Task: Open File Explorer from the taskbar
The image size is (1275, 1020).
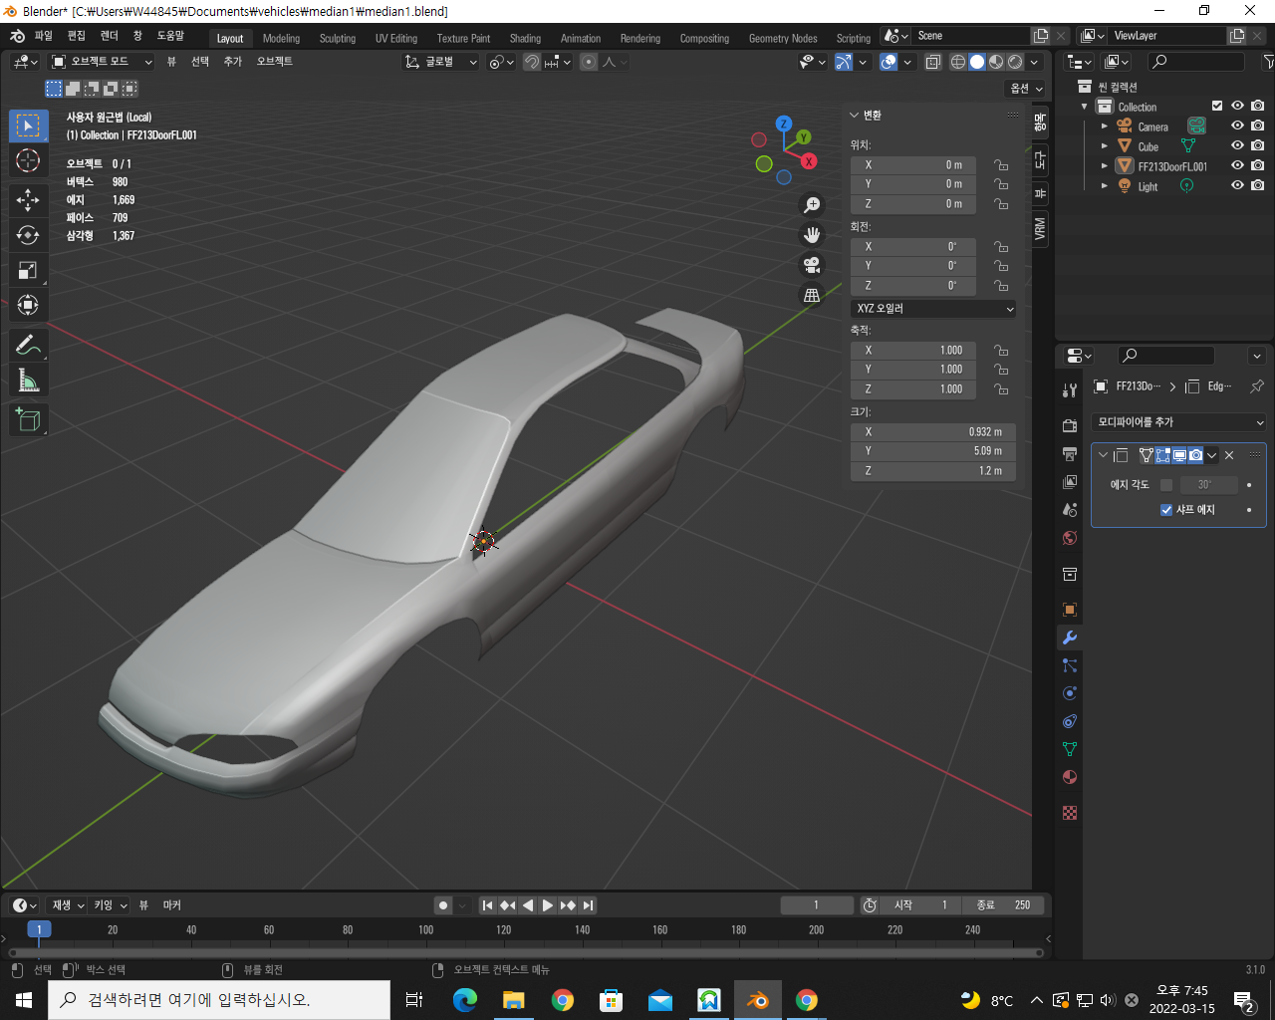Action: 514,1000
